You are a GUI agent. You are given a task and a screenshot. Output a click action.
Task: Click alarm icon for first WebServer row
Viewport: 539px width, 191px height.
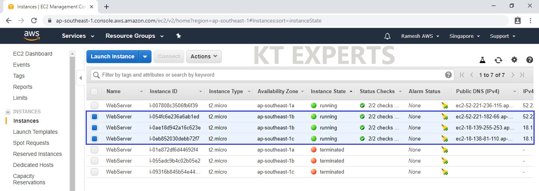point(445,105)
